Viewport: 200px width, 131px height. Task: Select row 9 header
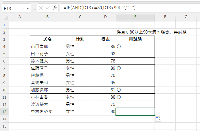4,83
